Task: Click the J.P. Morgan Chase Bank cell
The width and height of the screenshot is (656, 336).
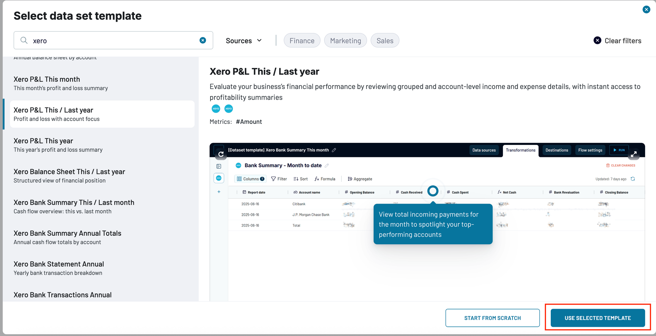Action: click(311, 215)
